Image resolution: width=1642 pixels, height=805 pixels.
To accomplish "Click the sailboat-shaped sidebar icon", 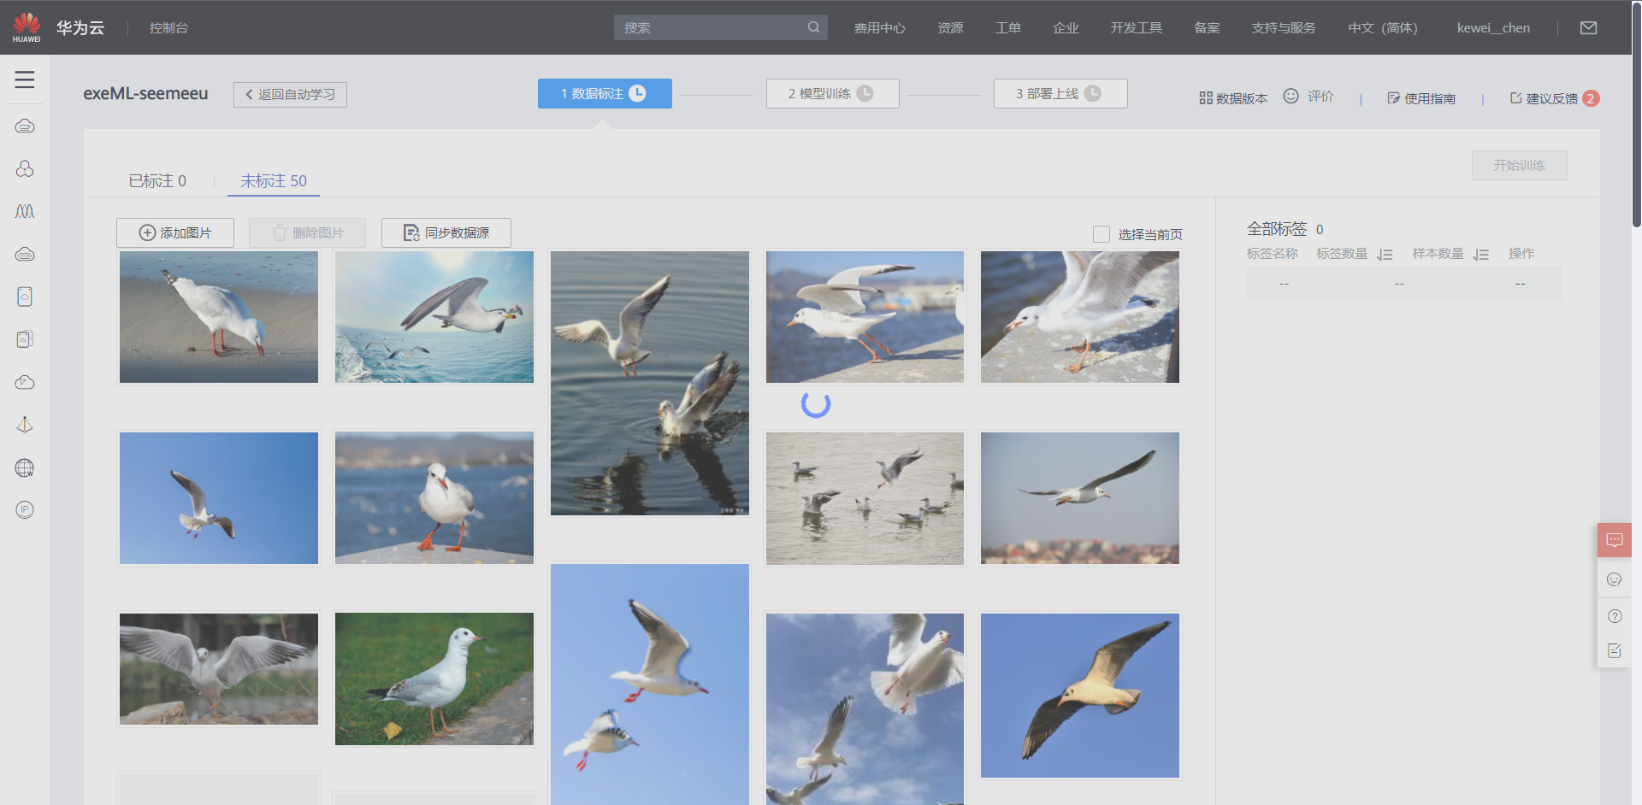I will point(25,425).
